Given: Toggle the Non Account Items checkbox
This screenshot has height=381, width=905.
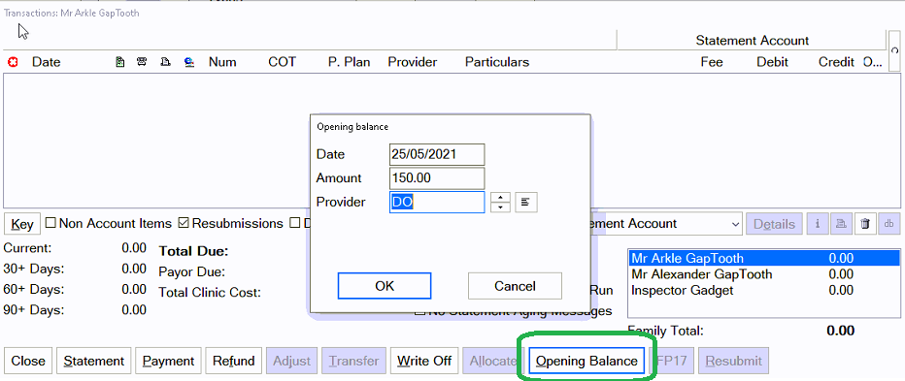Looking at the screenshot, I should click(x=50, y=223).
